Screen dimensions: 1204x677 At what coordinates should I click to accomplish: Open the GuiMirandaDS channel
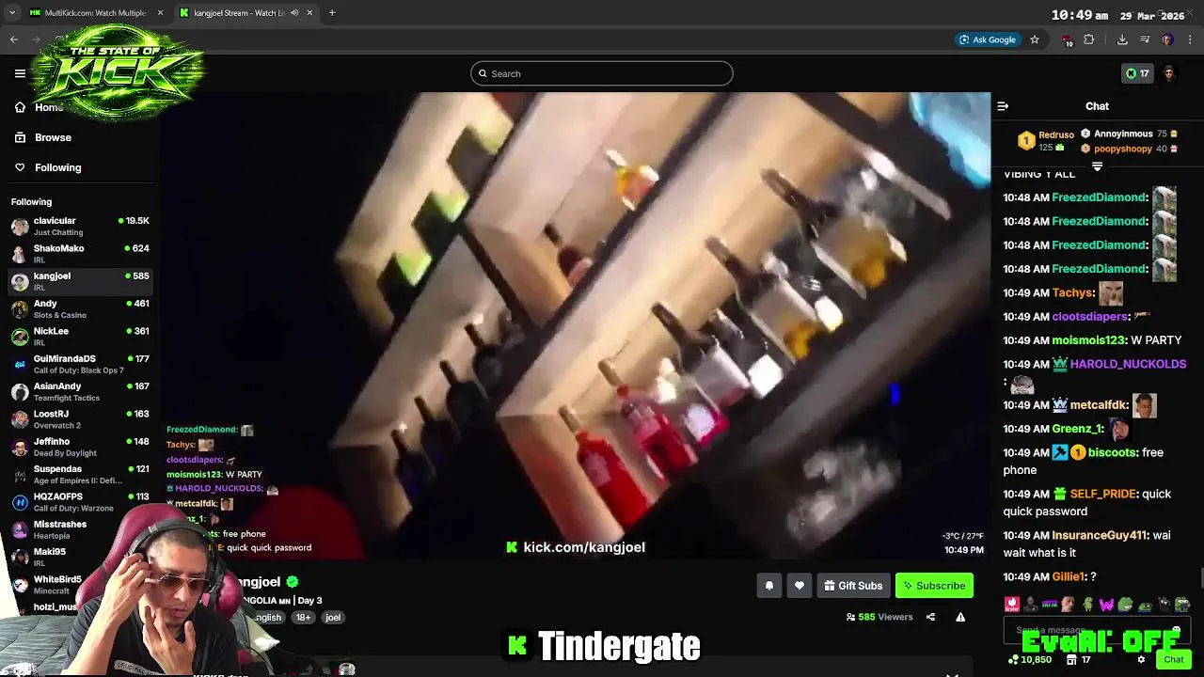click(80, 364)
